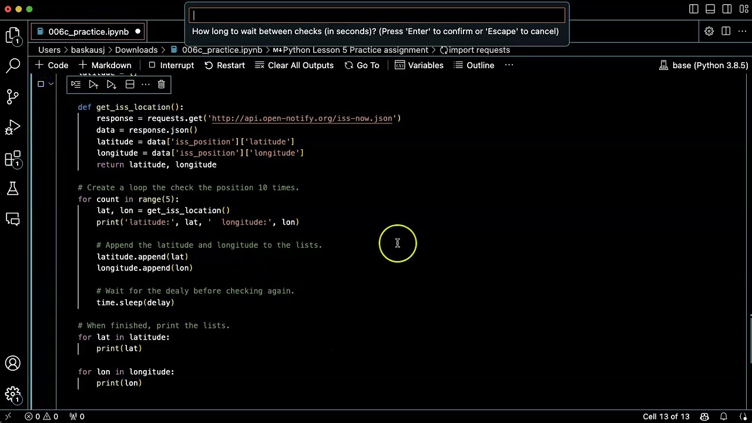
Task: Open the Search view in activity bar
Action: pos(13,65)
